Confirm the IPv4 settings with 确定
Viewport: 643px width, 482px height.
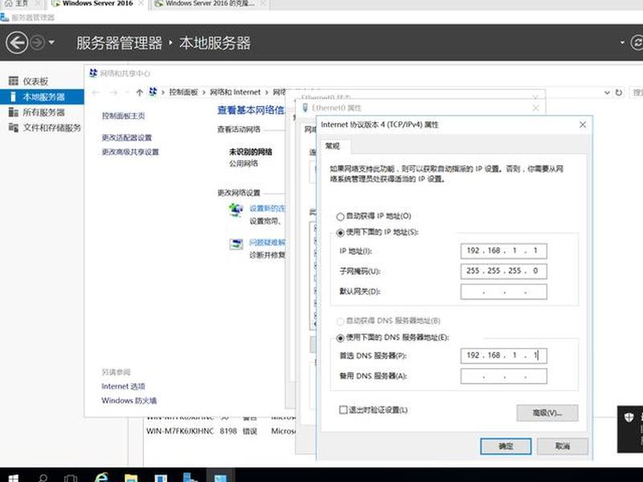pos(506,446)
